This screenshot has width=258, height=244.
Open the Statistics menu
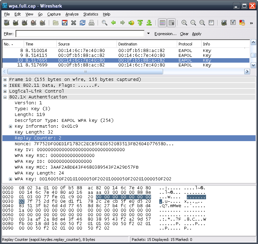click(x=91, y=14)
